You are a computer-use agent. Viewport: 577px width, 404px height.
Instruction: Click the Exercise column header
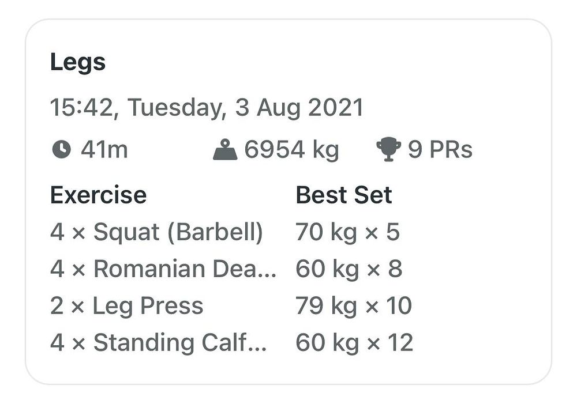[x=98, y=195]
